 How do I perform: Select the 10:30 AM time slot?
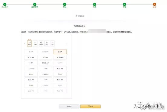[60, 57]
